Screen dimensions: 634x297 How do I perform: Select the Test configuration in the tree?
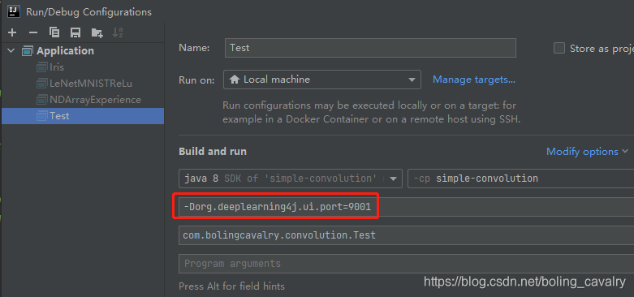[83, 116]
